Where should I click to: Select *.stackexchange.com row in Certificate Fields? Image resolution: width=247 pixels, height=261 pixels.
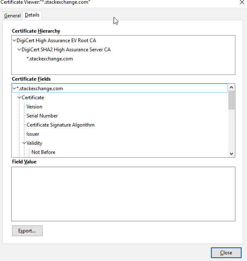120,88
